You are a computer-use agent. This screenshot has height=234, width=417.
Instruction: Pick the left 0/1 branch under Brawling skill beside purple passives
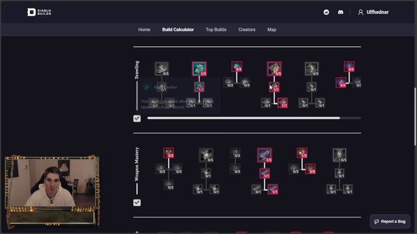click(x=304, y=103)
